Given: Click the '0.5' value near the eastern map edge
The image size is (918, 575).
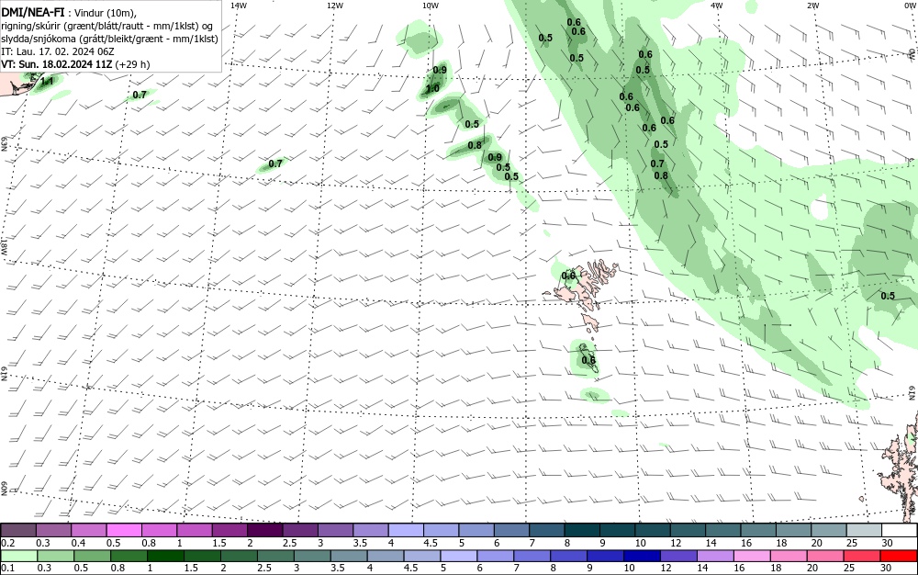Looking at the screenshot, I should (x=888, y=296).
